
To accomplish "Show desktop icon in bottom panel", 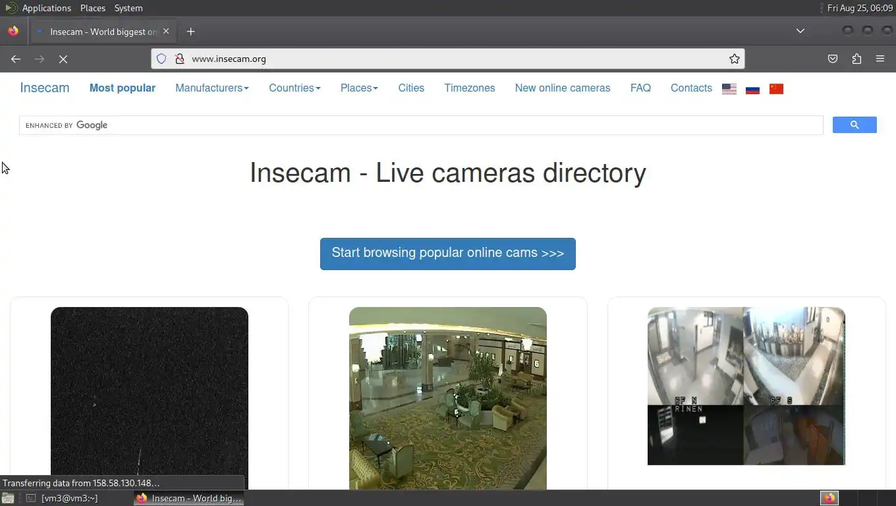I will (x=8, y=498).
